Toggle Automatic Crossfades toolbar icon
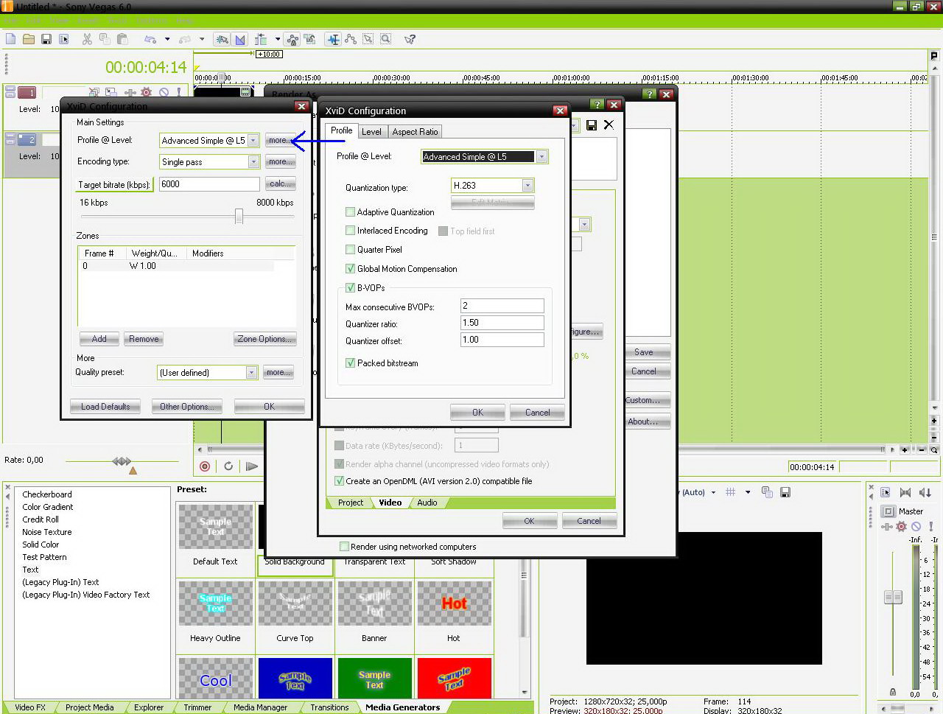 [240, 39]
